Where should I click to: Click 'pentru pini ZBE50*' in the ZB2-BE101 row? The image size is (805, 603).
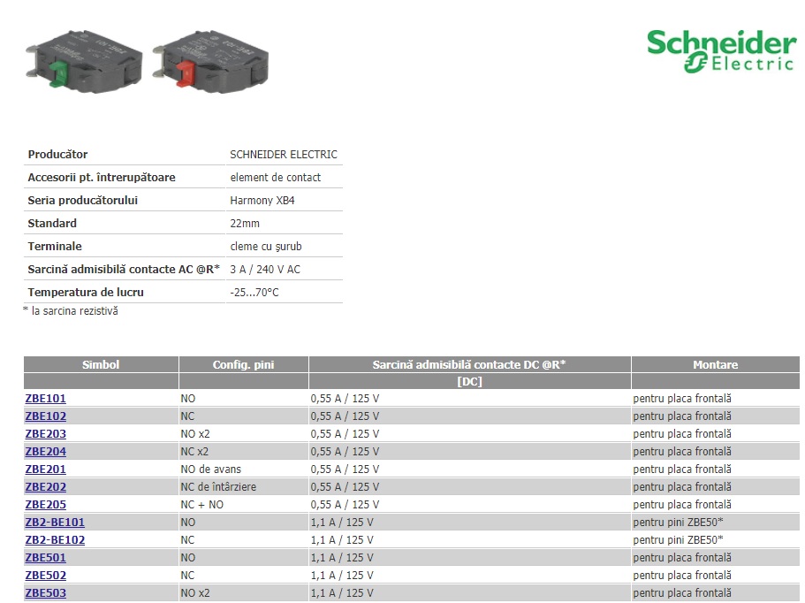coord(678,523)
